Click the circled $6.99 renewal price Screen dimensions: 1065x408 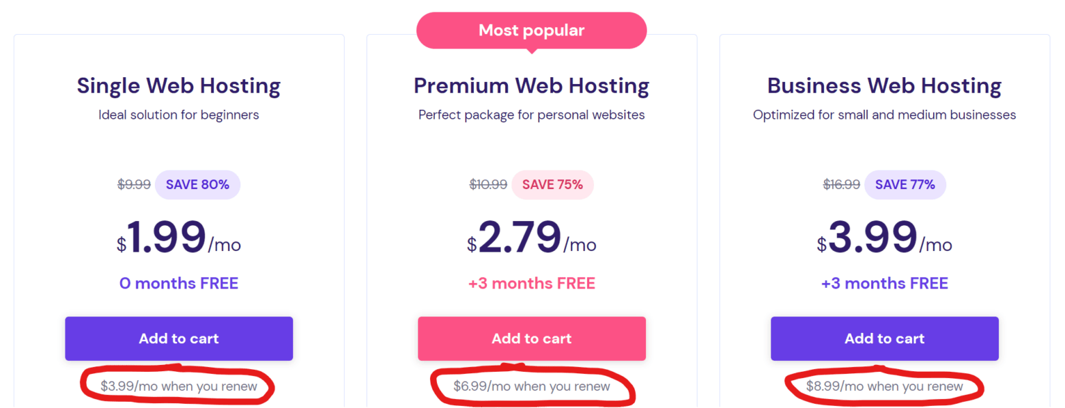531,385
